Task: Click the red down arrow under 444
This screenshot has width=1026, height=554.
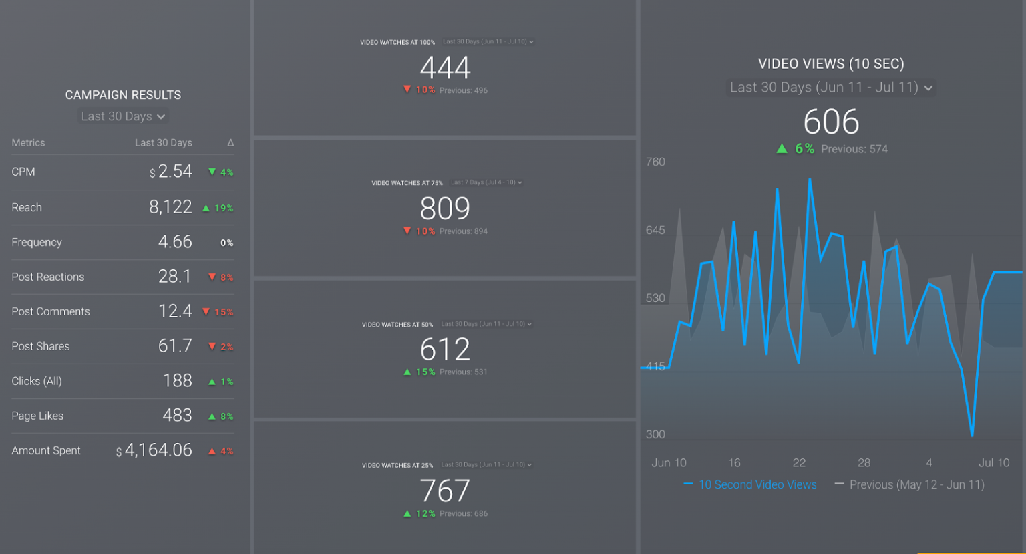Action: [407, 90]
